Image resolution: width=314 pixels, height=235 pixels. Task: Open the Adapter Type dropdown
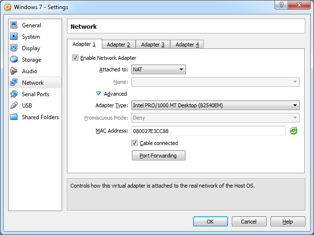[x=215, y=105]
